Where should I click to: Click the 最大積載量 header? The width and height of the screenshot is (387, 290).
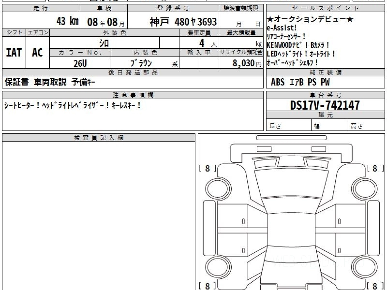(241, 33)
